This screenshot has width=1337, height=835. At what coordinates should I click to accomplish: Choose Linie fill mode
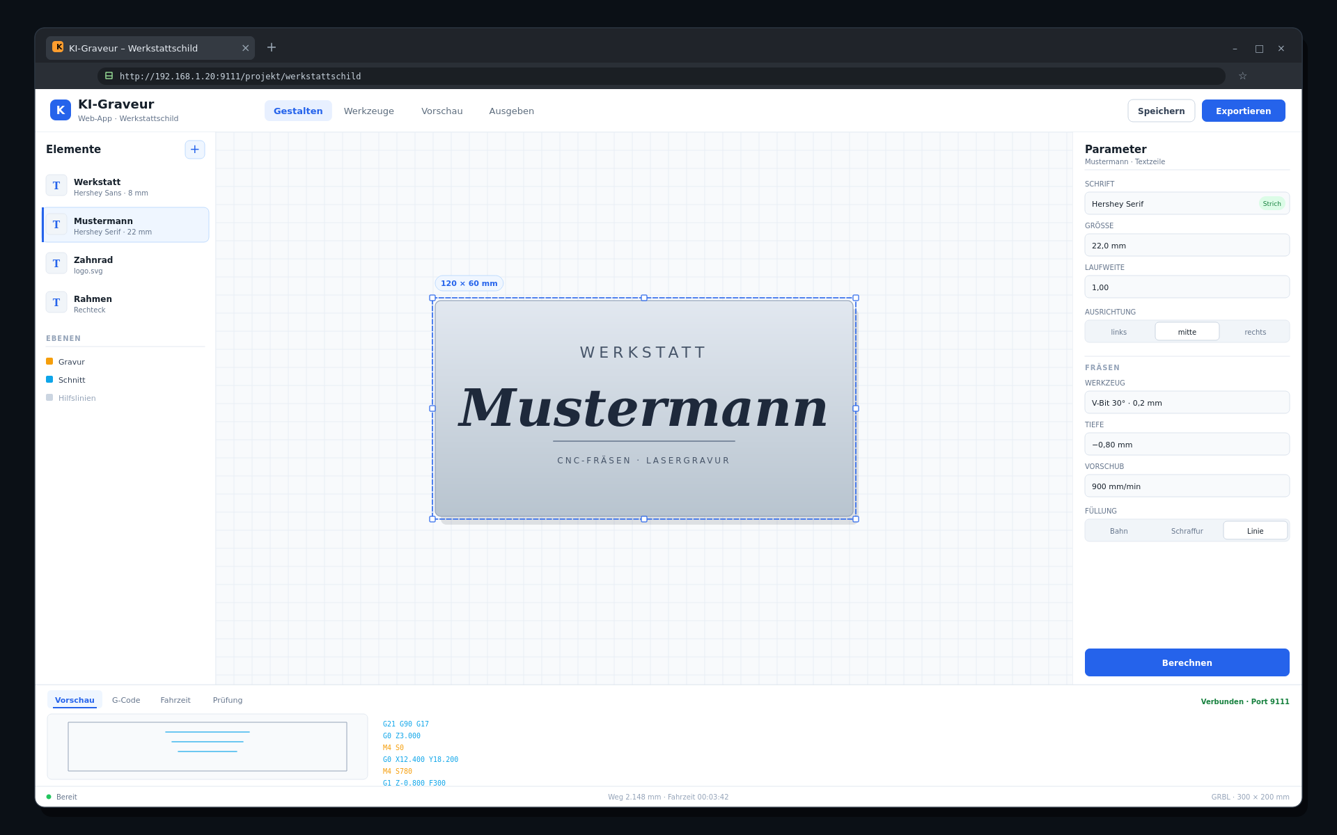(x=1256, y=531)
